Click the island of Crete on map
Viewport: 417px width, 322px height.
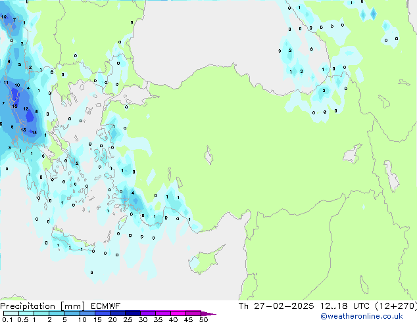(x=72, y=241)
